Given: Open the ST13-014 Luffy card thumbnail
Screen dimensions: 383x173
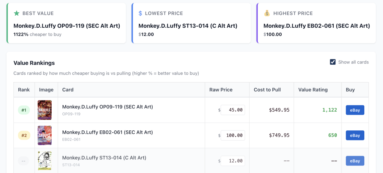Looking at the screenshot, I should coord(45,161).
